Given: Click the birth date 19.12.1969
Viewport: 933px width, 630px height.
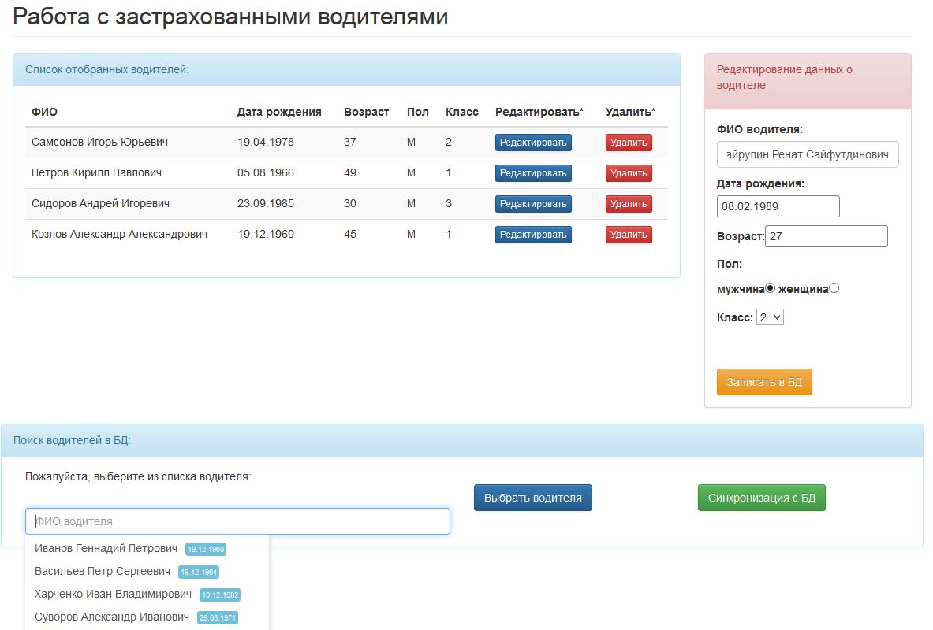Looking at the screenshot, I should pyautogui.click(x=265, y=234).
